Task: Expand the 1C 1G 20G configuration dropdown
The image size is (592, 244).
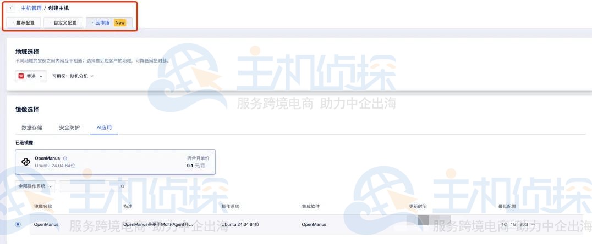Action: point(517,224)
